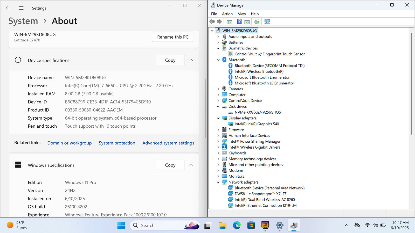Click Show/Hide Action Pane toolbar icon

point(247,21)
